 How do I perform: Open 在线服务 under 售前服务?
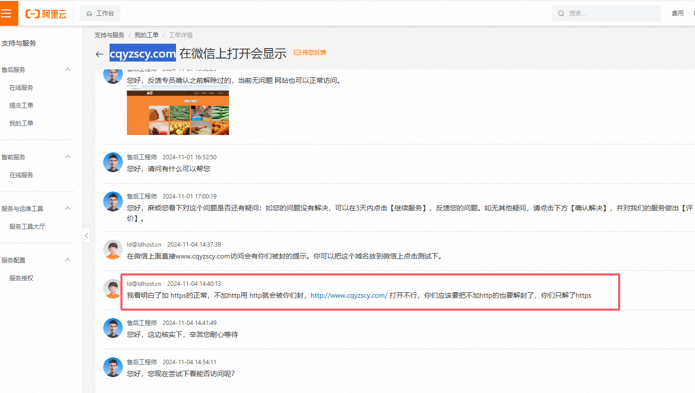tap(21, 175)
